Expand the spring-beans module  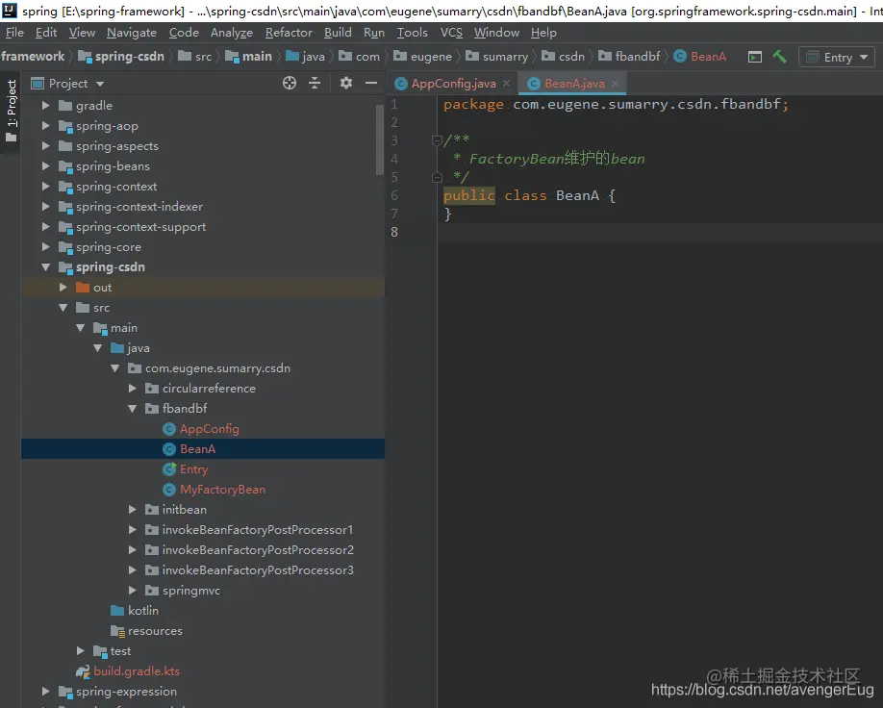point(46,166)
